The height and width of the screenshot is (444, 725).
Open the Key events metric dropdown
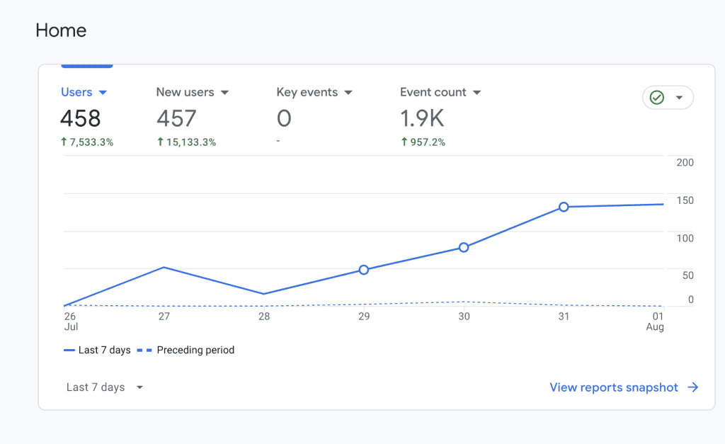coord(348,92)
